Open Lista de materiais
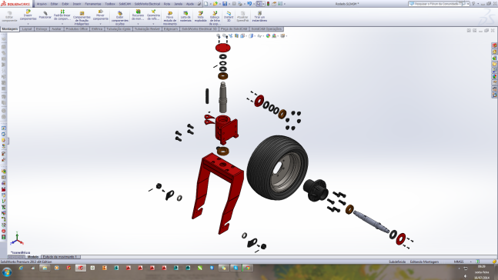This screenshot has width=498, height=280. (185, 16)
